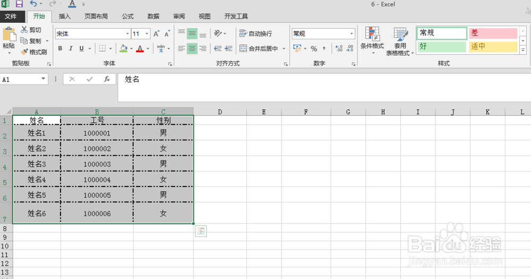Click the Save icon in quick access toolbar
This screenshot has height=279, width=531.
tap(19, 4)
